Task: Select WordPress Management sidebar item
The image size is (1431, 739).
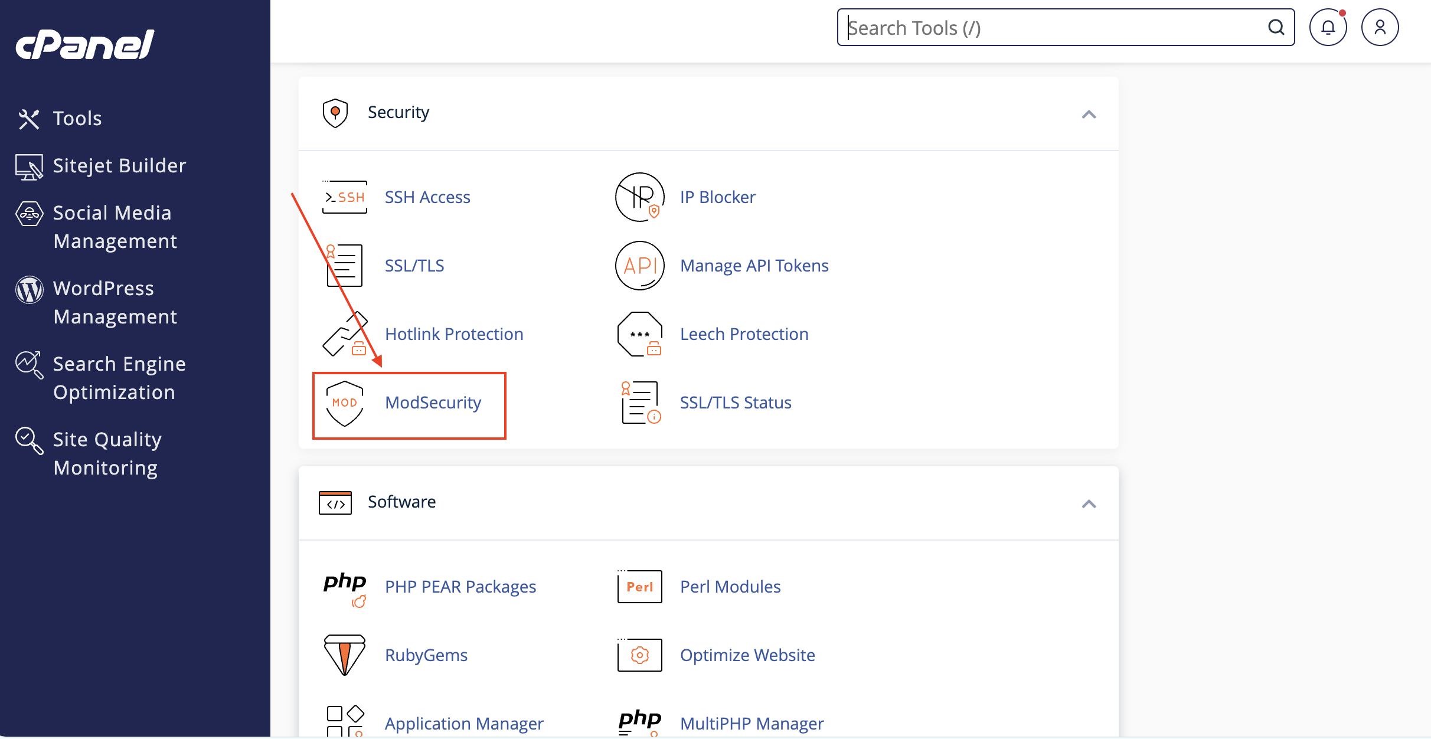Action: [115, 303]
